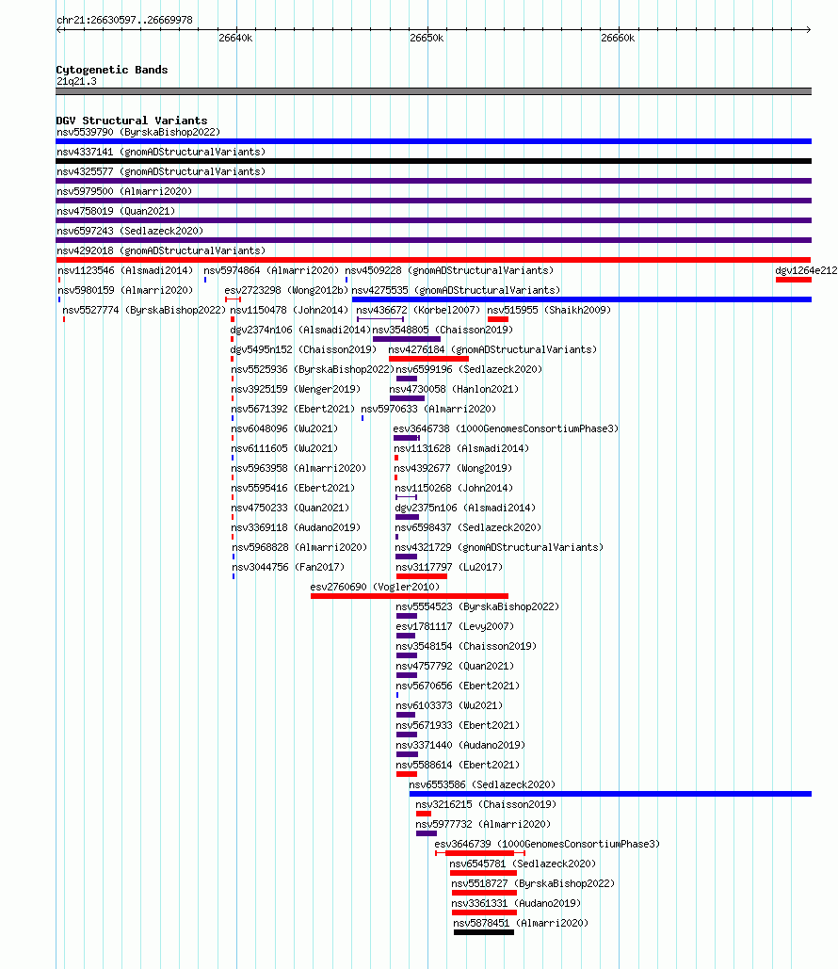The image size is (838, 969).
Task: Open nsv6048096 (Wu2021) label
Action: point(284,428)
